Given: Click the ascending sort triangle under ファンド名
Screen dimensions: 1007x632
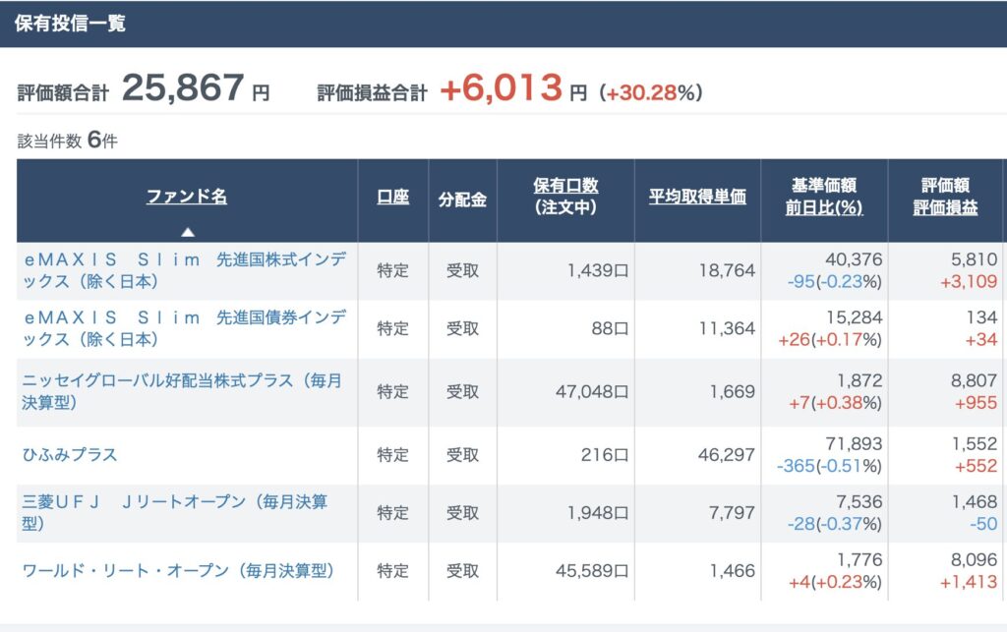Looking at the screenshot, I should [187, 233].
